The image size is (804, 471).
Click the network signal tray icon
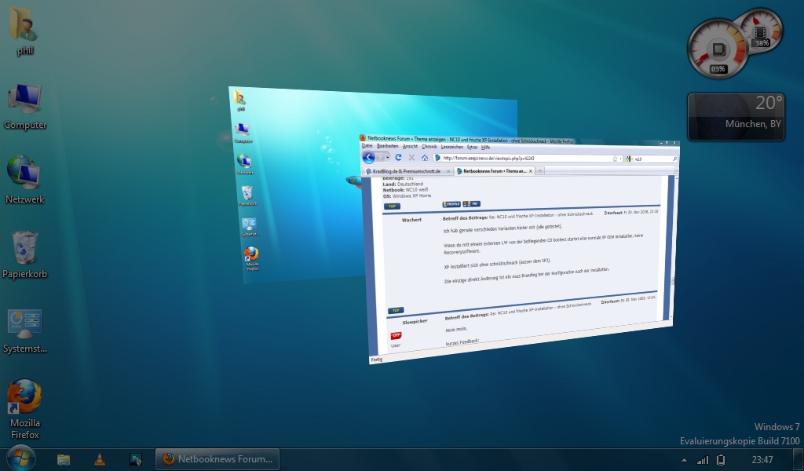703,459
